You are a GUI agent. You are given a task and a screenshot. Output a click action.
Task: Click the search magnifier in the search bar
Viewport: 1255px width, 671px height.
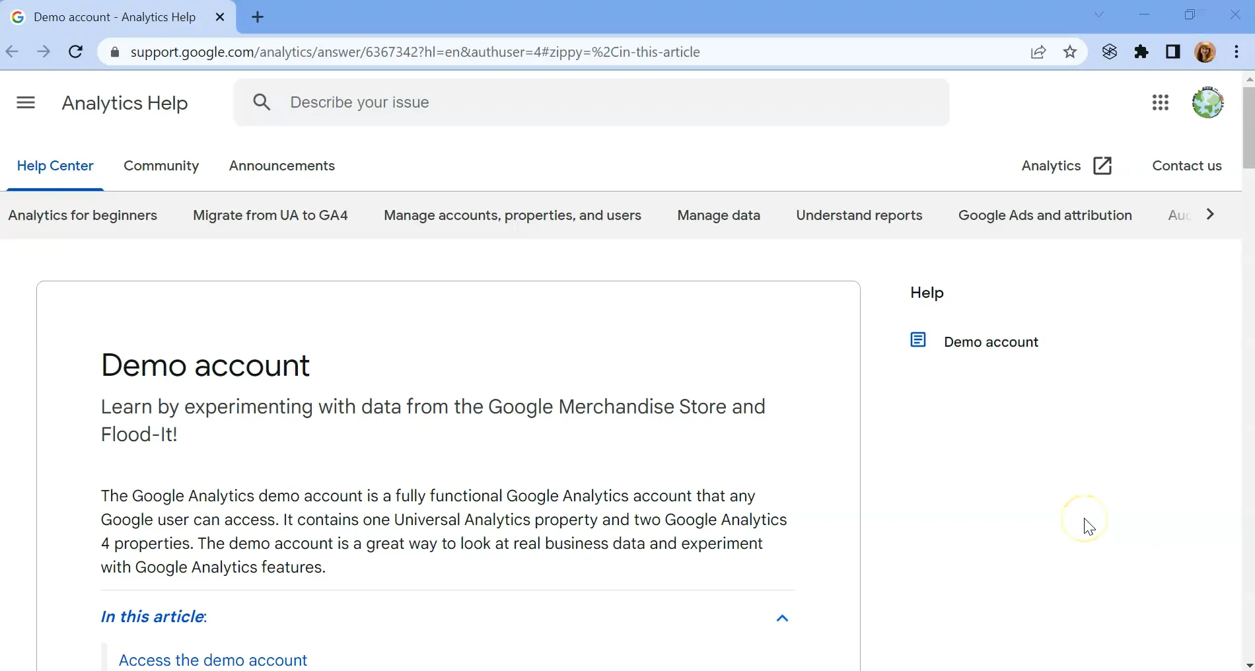tap(262, 102)
